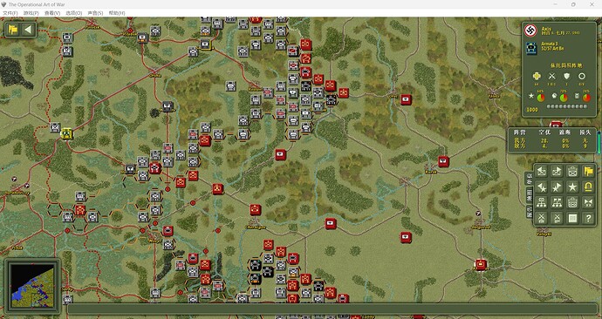Screen dimensions: 602x319
Task: Click the minimap thumbnail
Action: (x=32, y=286)
